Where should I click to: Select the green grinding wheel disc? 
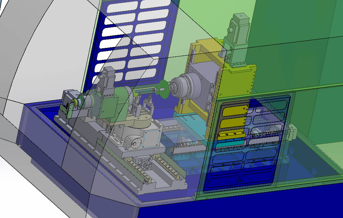point(164,89)
